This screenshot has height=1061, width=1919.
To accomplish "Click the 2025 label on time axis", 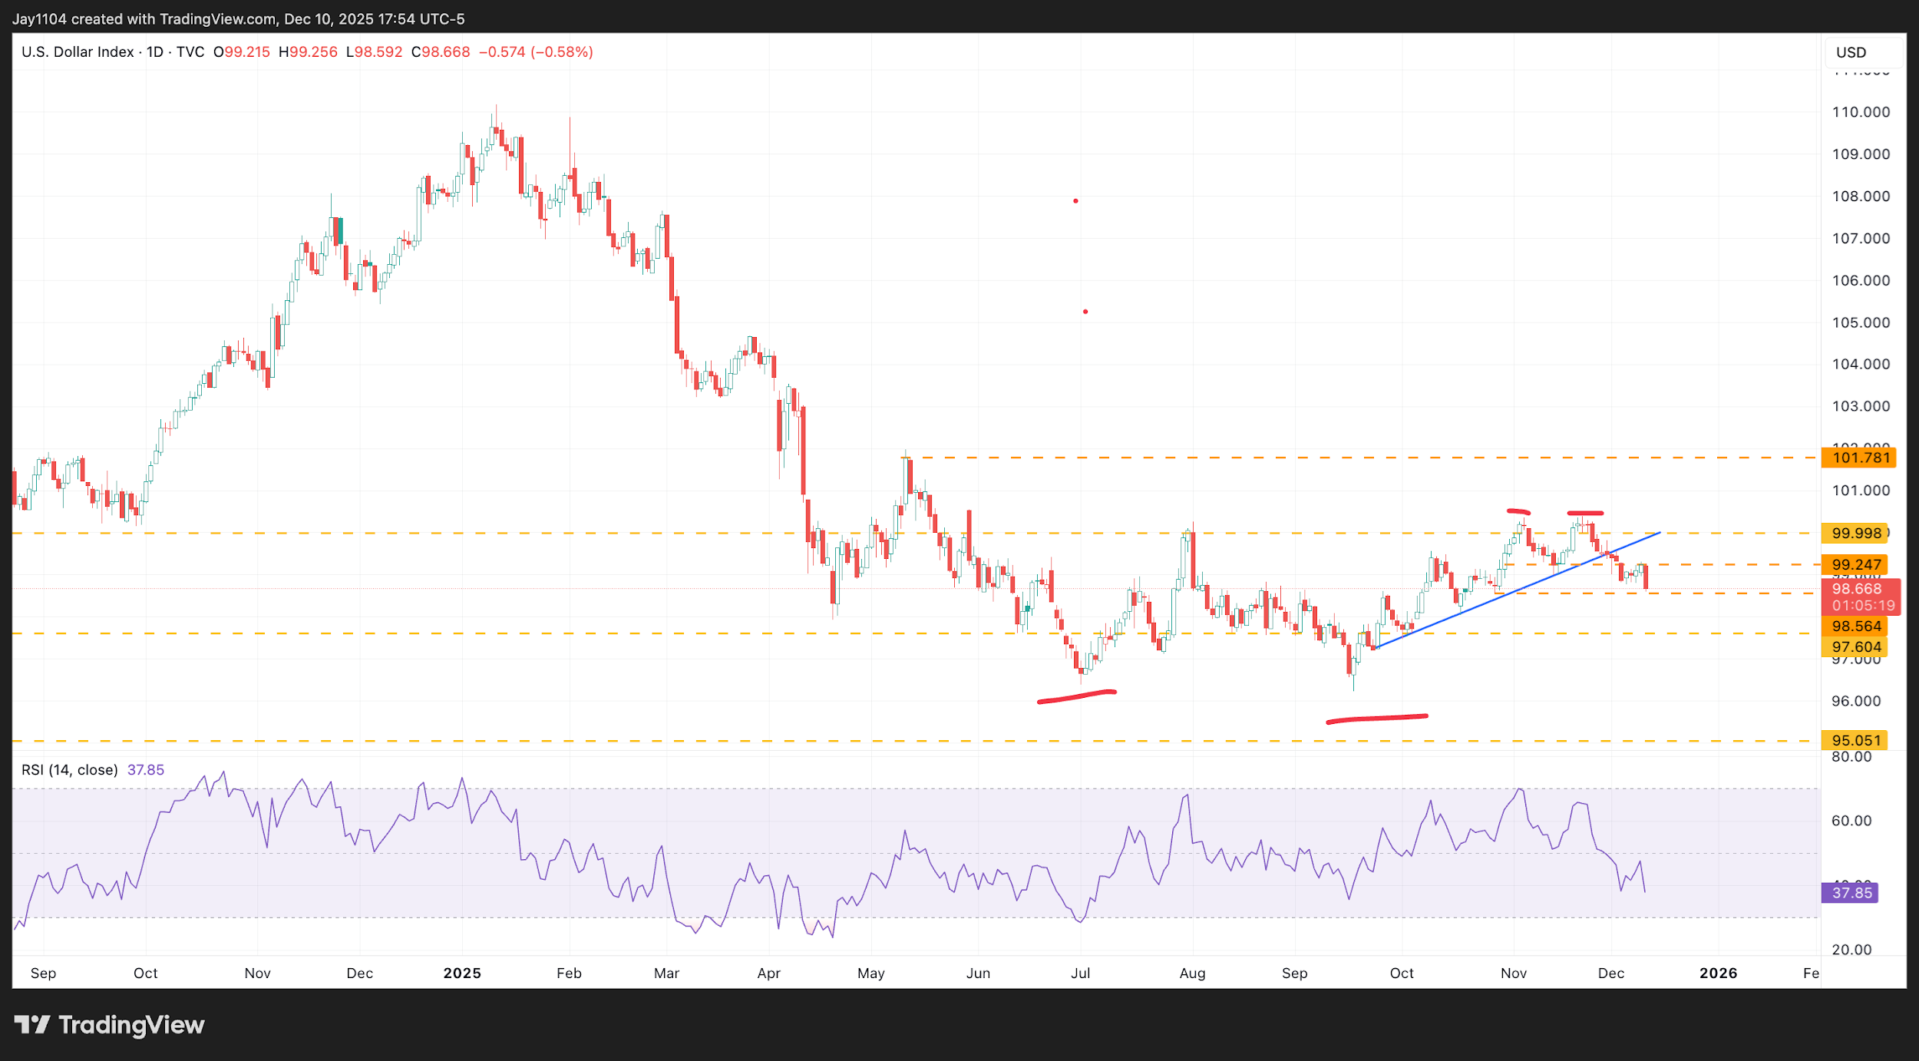I will (462, 973).
